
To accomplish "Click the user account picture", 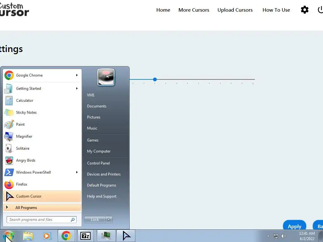I will (106, 77).
